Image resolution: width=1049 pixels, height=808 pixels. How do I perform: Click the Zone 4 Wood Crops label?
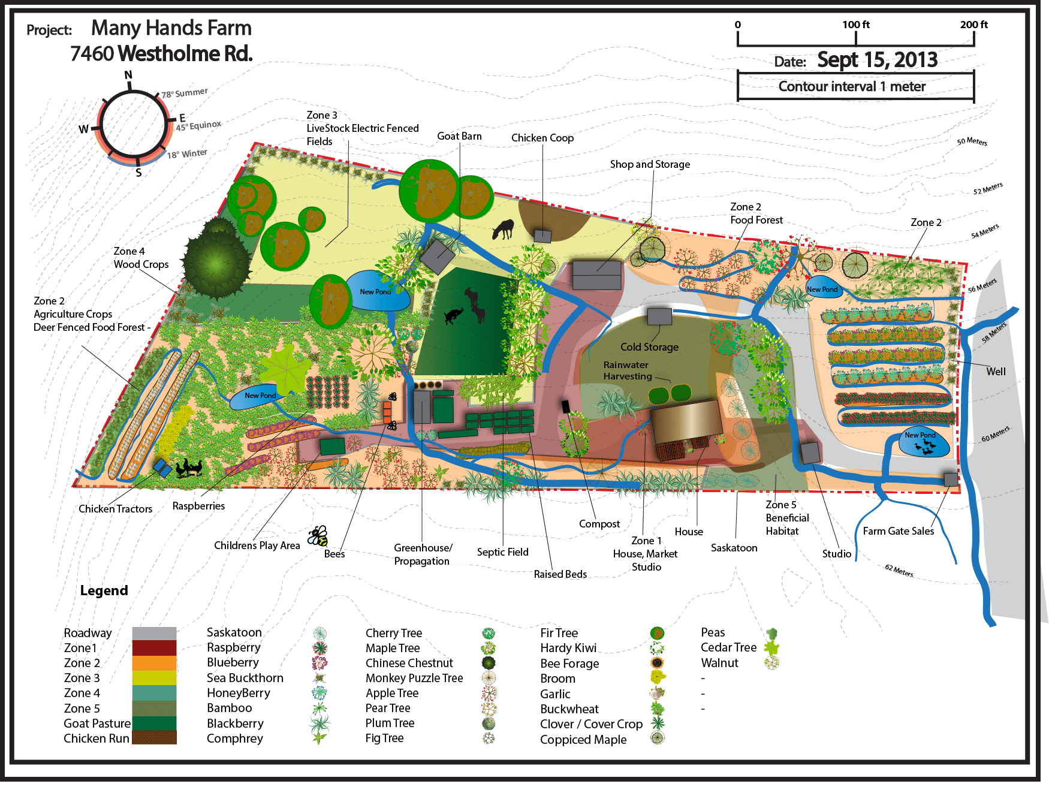point(141,258)
